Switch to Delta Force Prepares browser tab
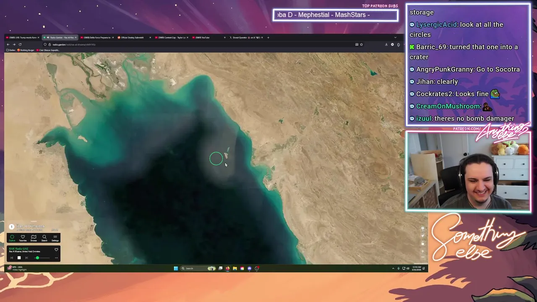 pos(96,37)
